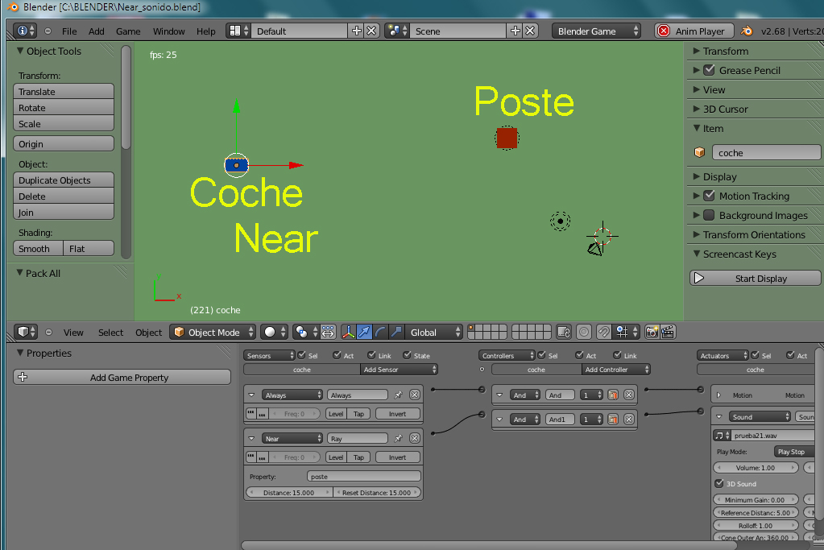This screenshot has height=550, width=824.
Task: Collapse the Item panel
Action: pyautogui.click(x=697, y=128)
